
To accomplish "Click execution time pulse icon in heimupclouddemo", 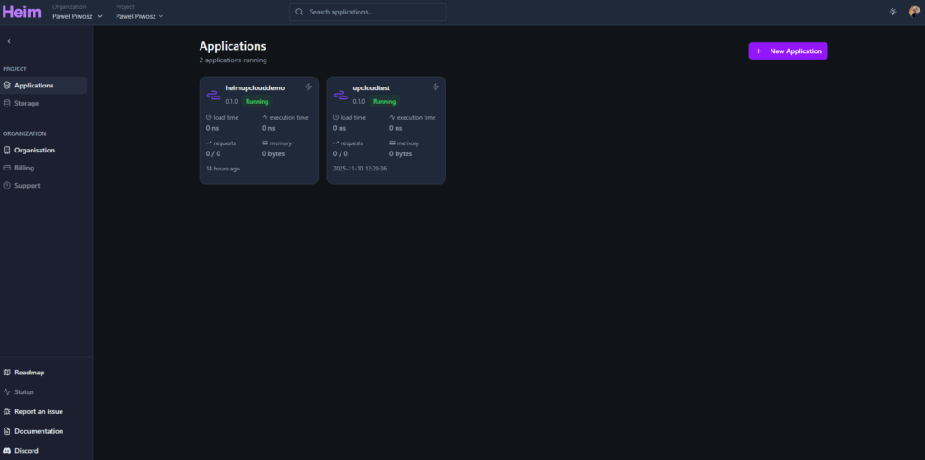I will point(266,117).
